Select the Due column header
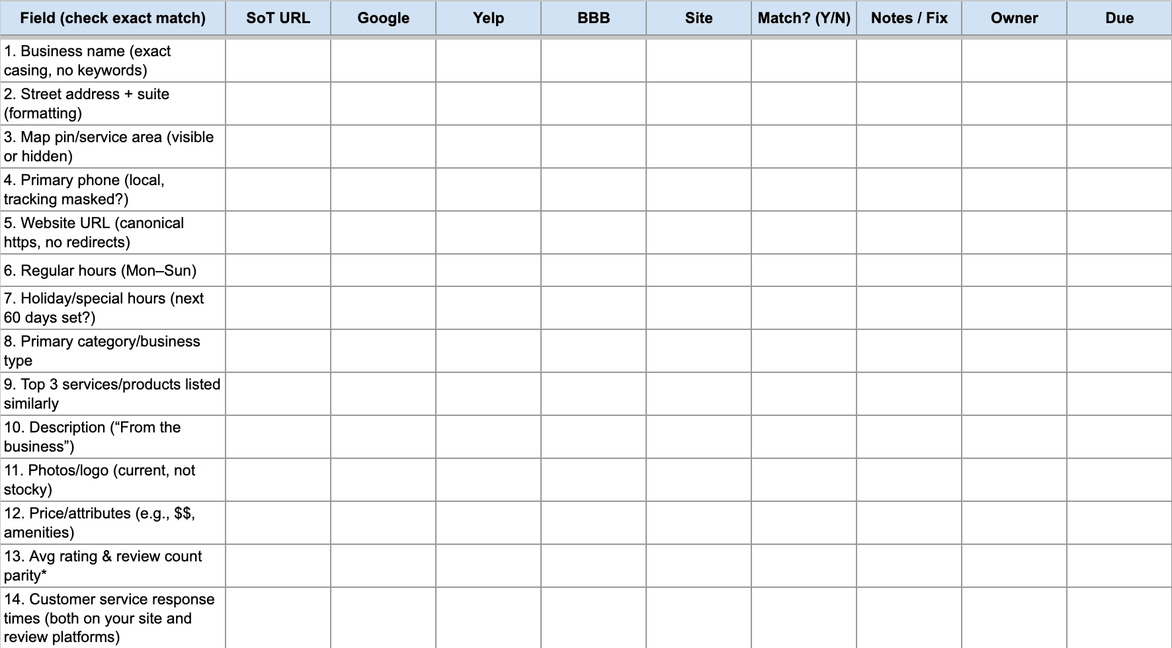 coord(1119,18)
